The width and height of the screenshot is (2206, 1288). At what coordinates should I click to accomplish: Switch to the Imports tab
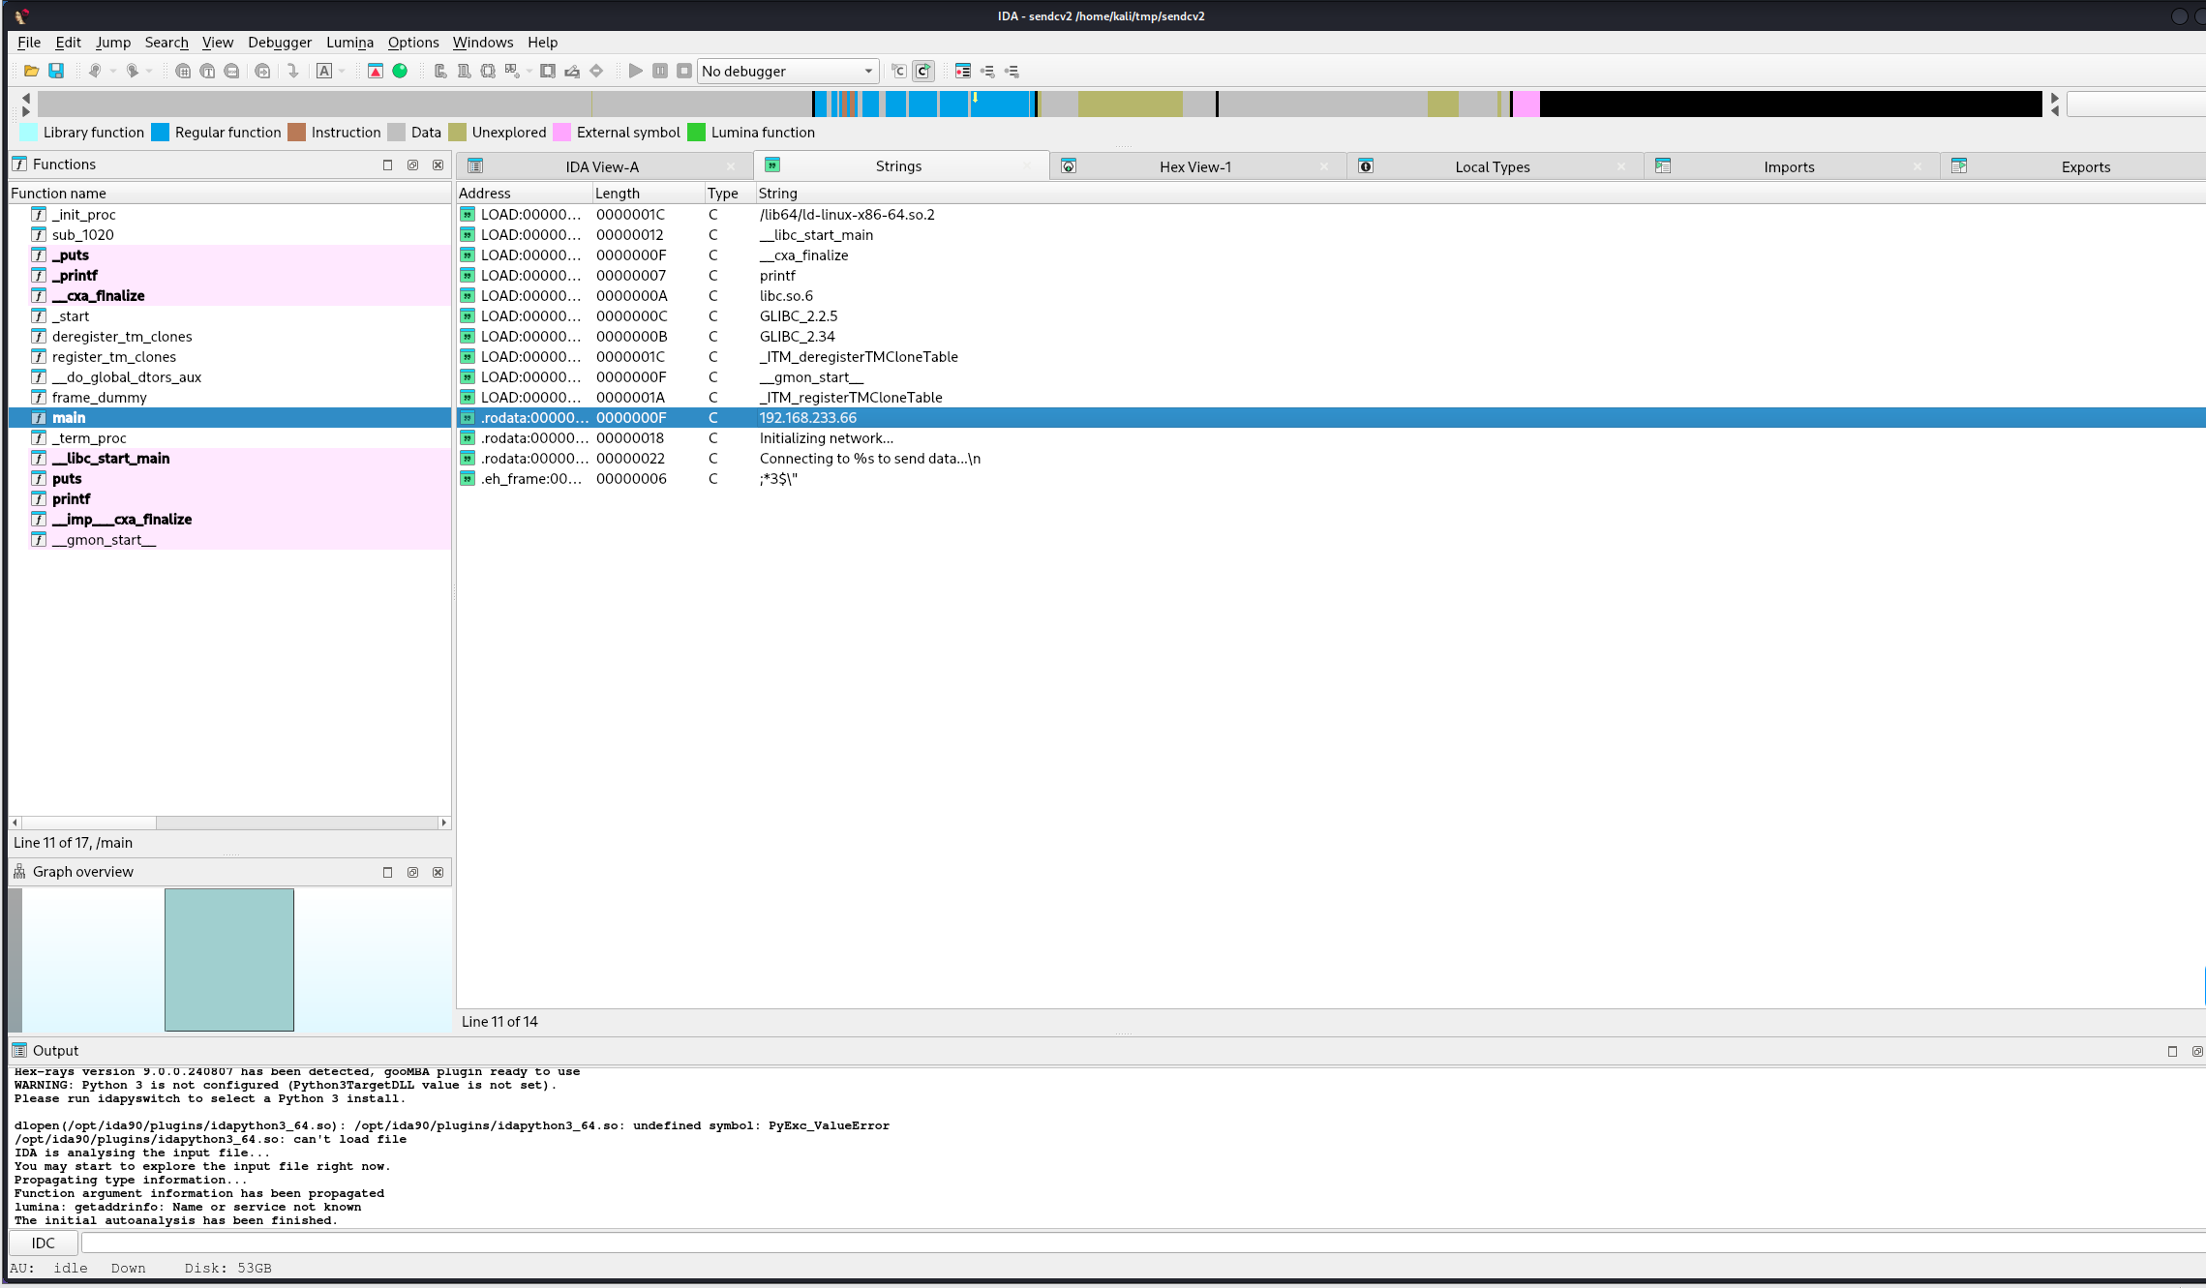point(1788,166)
